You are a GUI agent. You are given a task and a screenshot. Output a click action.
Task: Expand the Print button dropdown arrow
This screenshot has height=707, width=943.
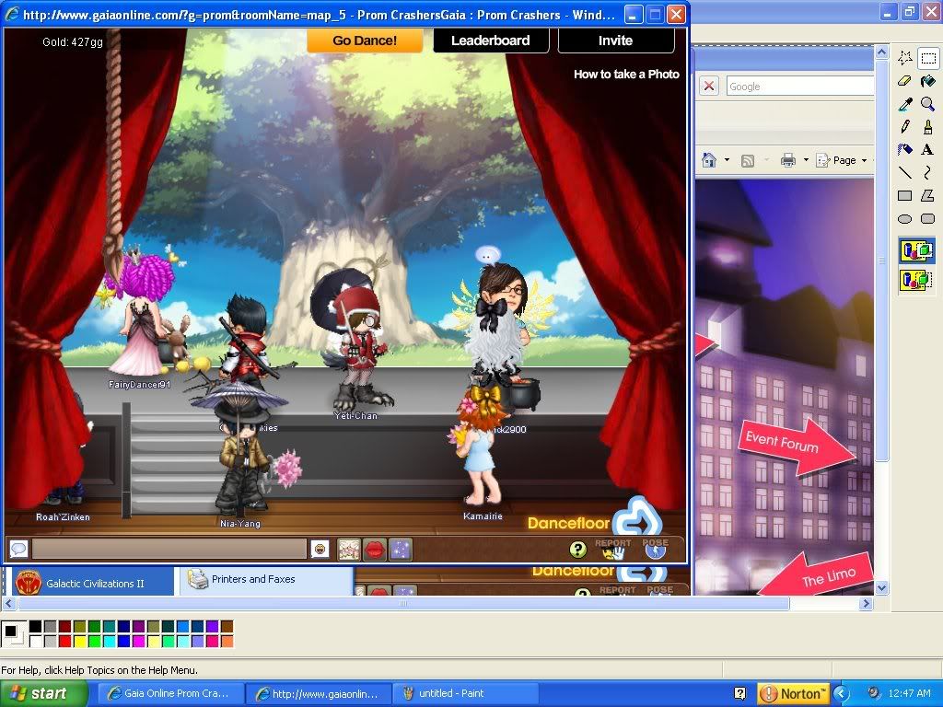pos(806,160)
